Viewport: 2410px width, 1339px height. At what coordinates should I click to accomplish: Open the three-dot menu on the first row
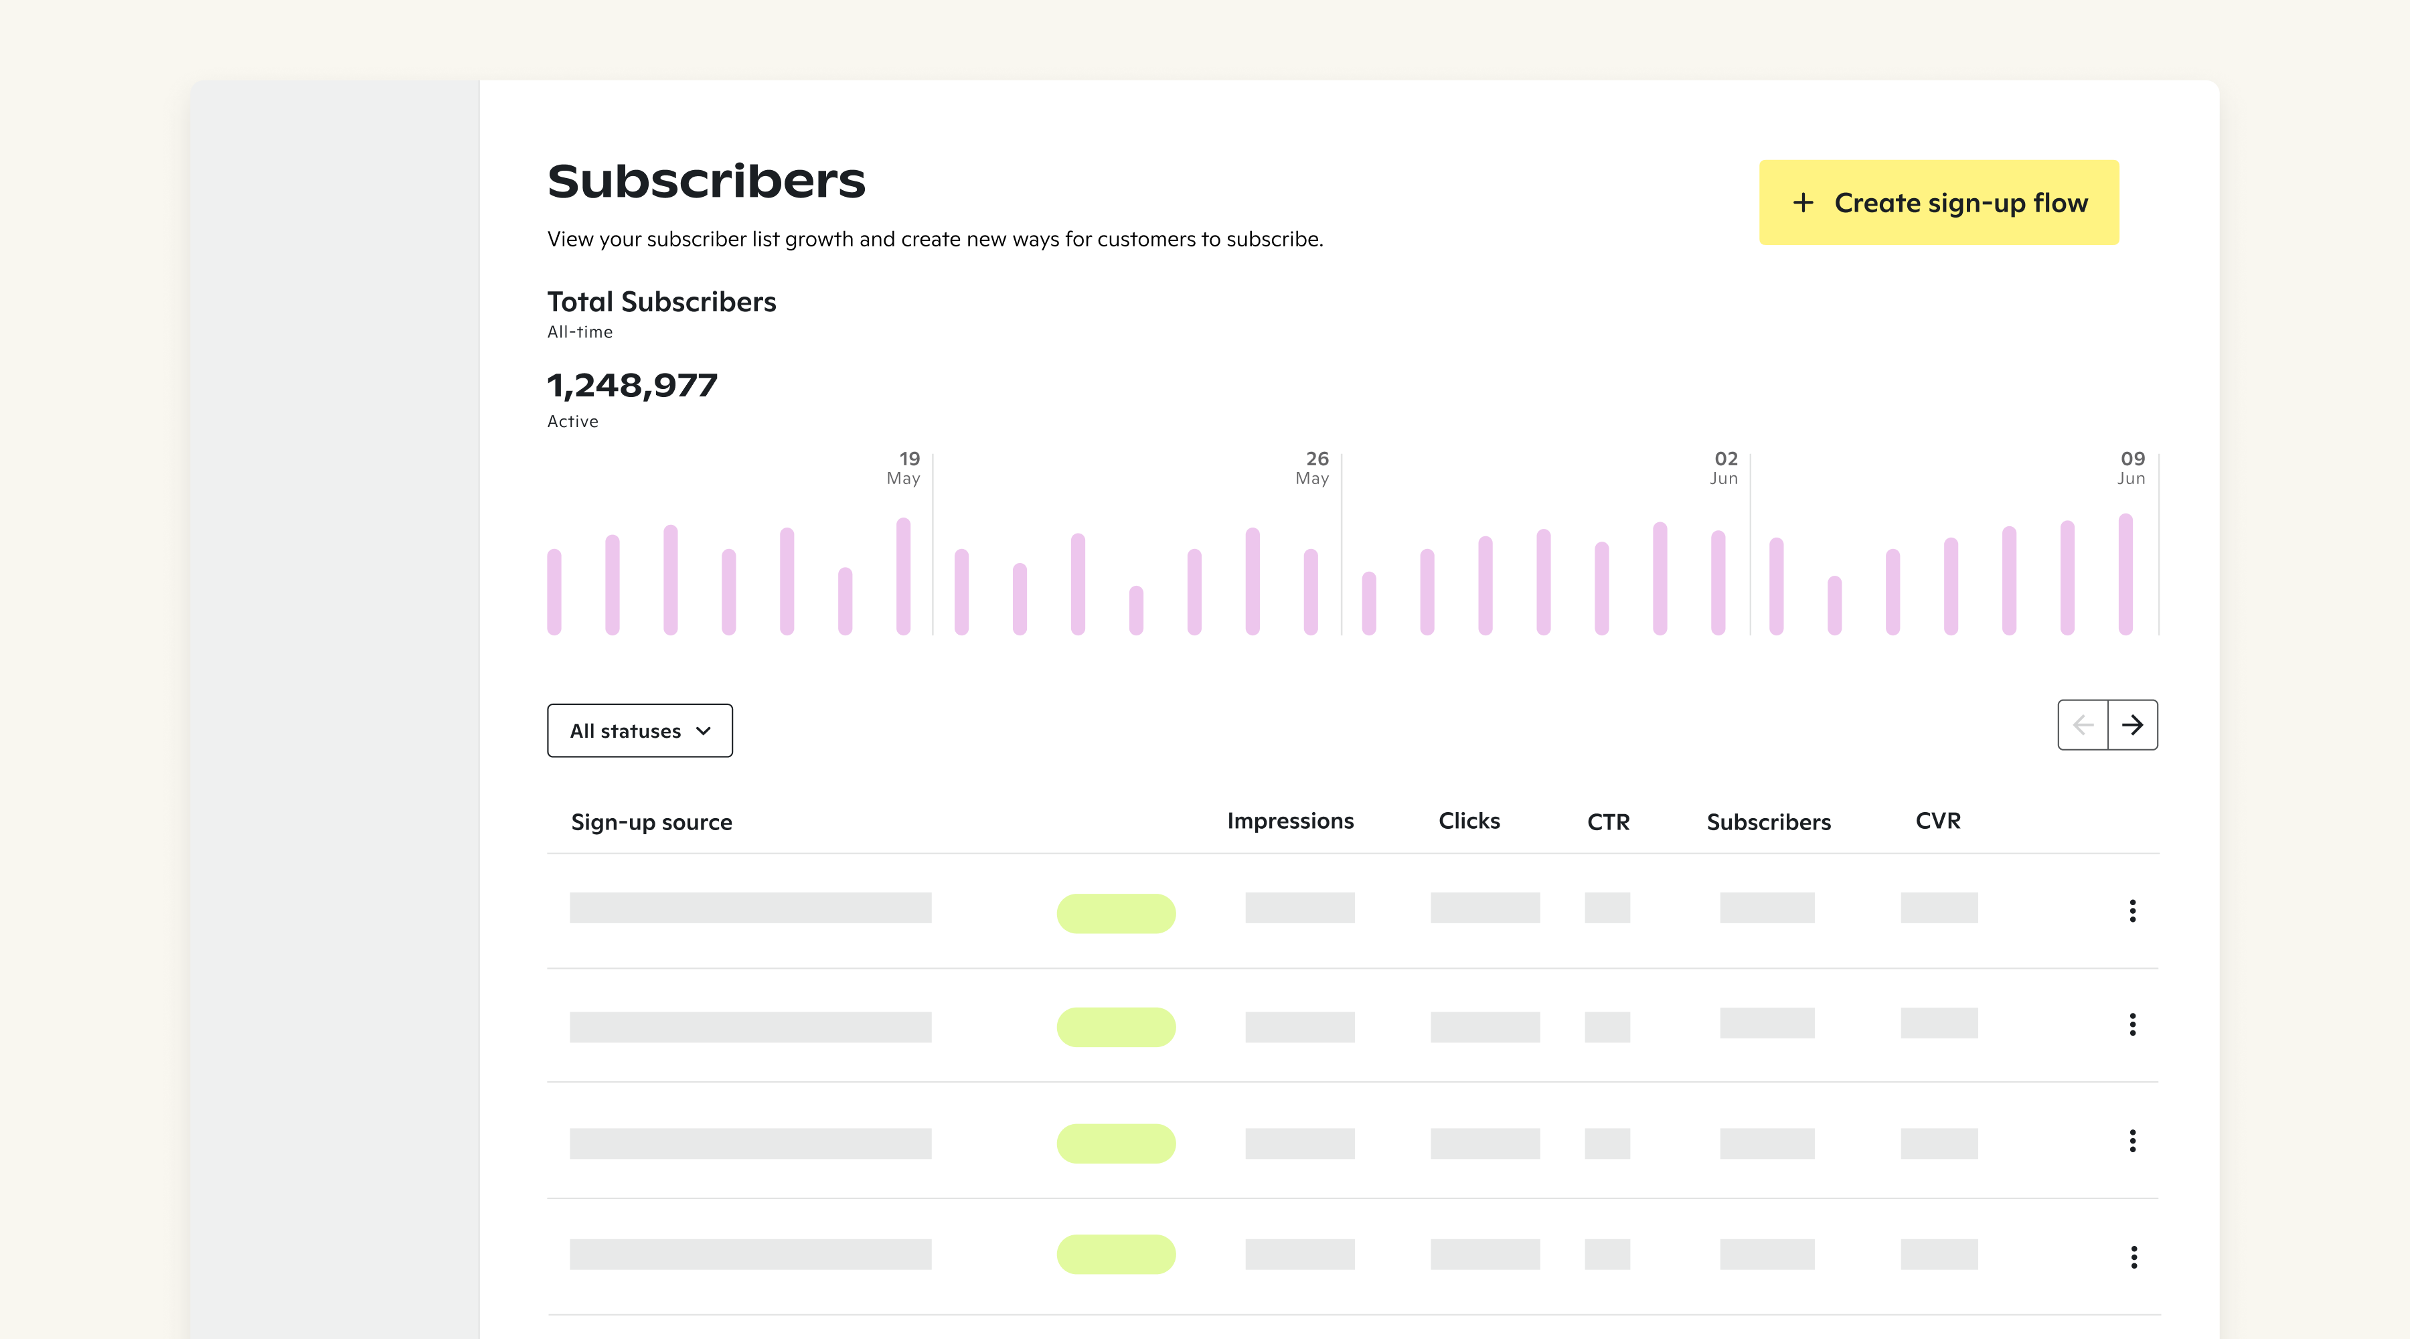coord(2133,911)
